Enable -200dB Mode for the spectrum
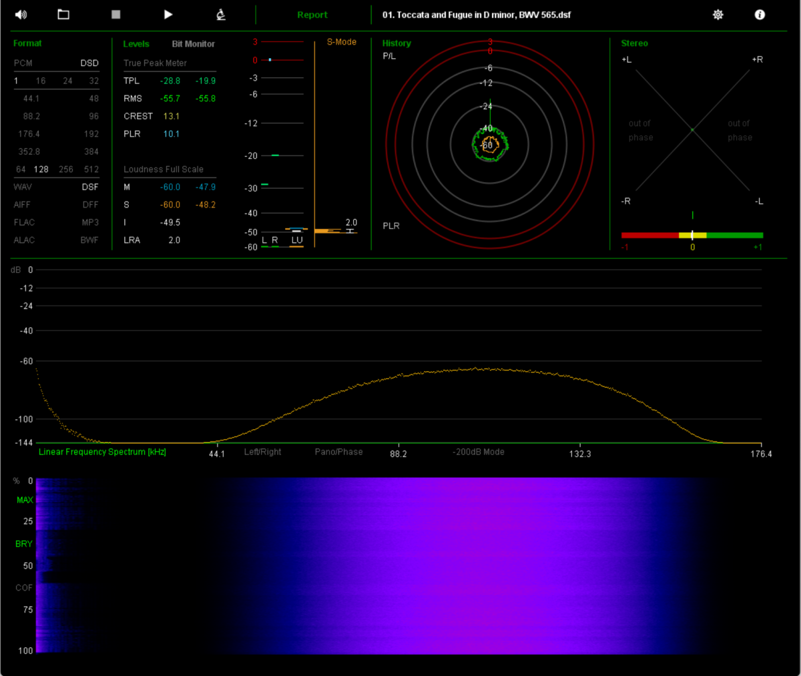 pyautogui.click(x=479, y=452)
